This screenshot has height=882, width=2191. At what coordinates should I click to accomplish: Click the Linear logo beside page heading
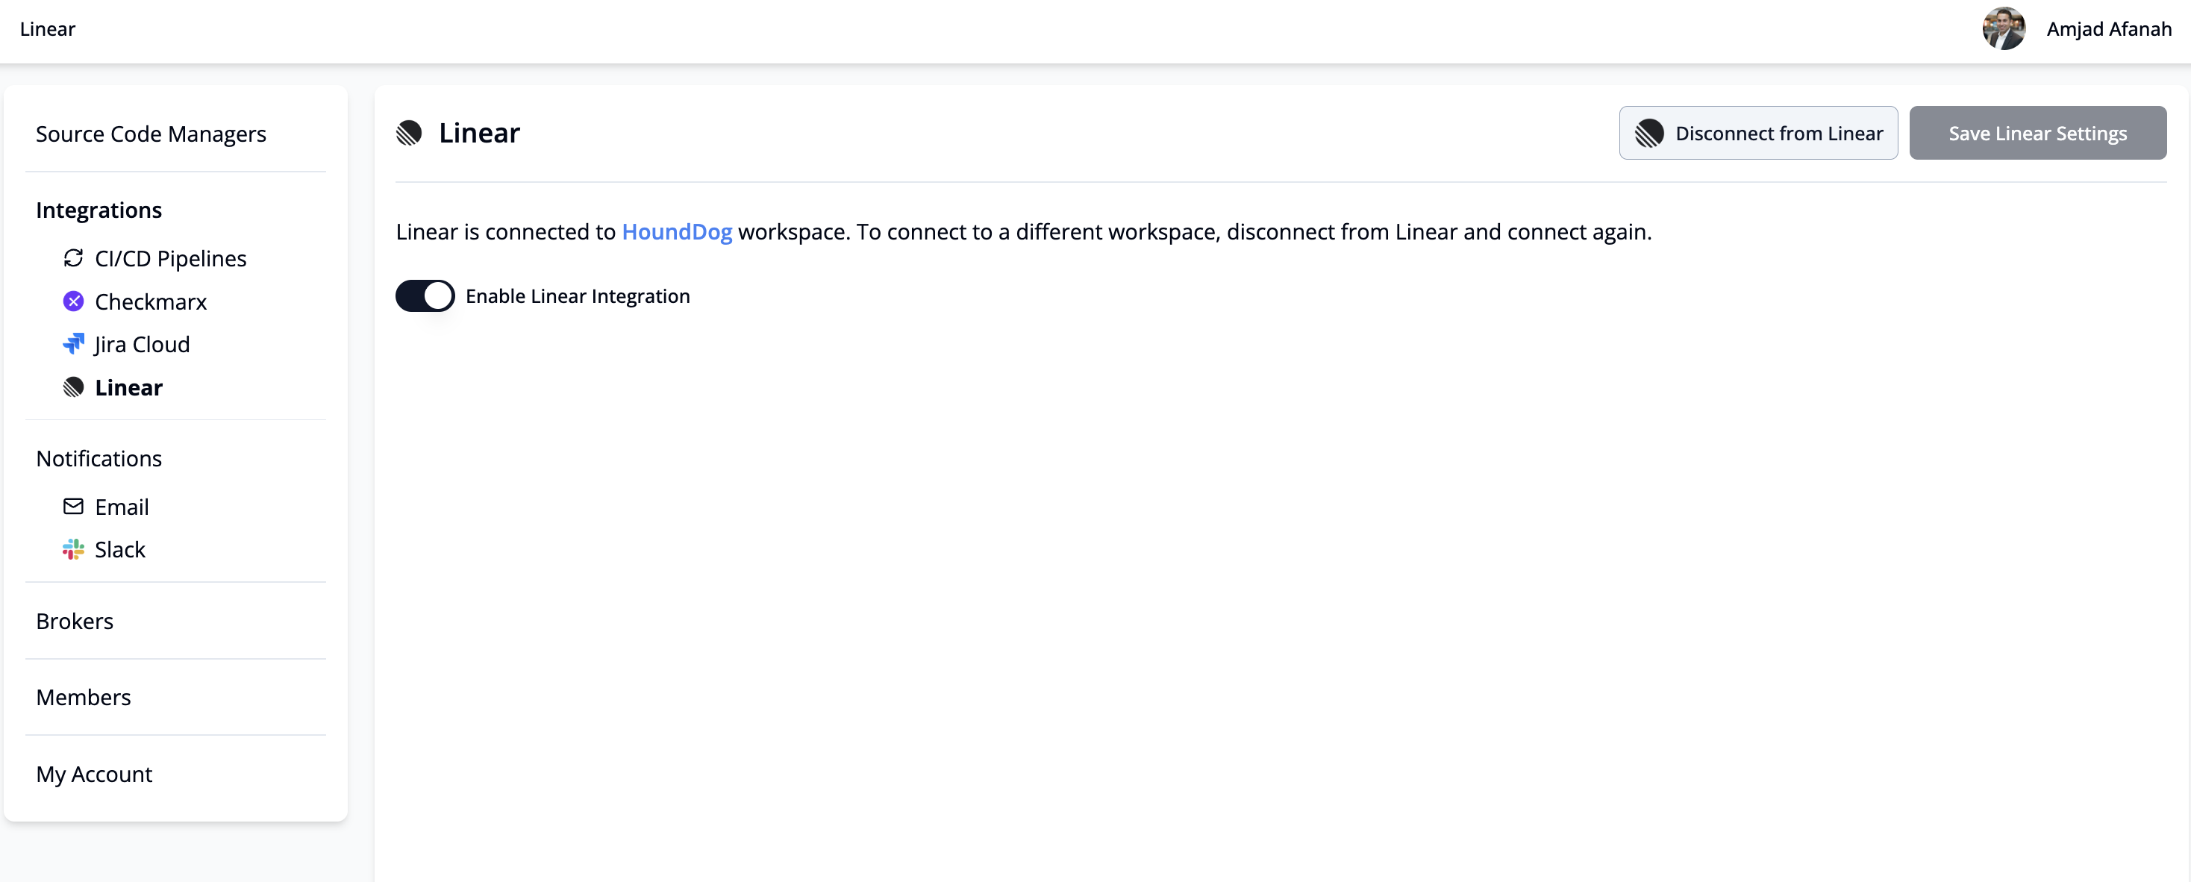tap(409, 133)
